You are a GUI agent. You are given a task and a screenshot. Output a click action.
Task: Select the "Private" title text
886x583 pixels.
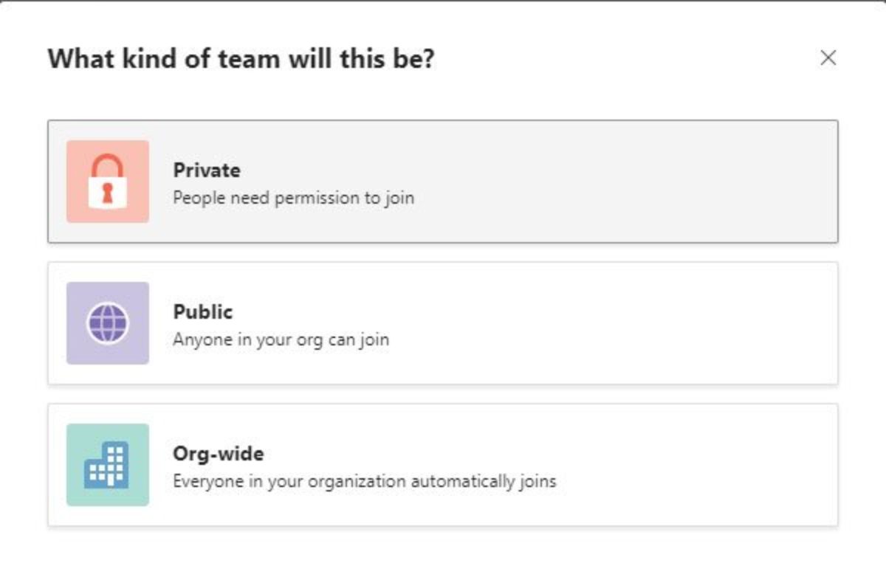207,170
